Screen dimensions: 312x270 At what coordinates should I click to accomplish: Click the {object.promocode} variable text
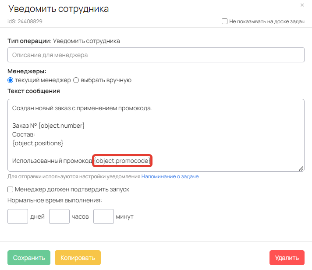pos(122,161)
